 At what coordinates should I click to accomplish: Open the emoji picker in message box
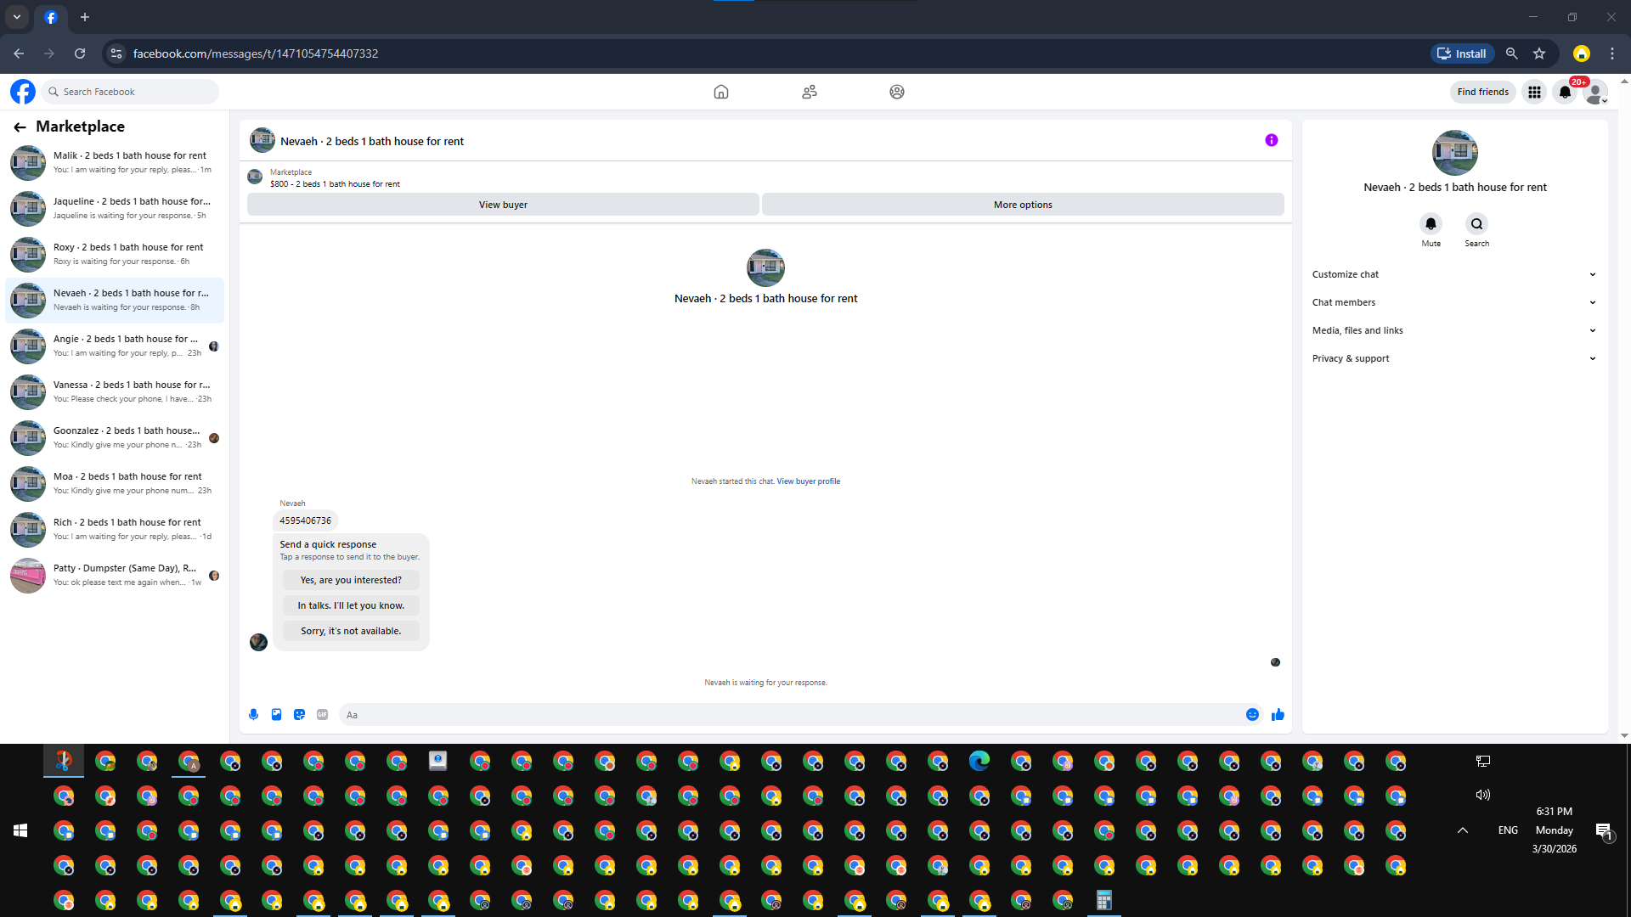click(x=1252, y=715)
